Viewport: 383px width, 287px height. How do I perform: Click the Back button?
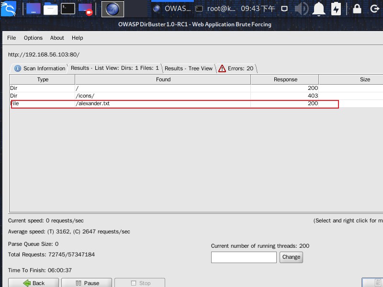pos(34,283)
